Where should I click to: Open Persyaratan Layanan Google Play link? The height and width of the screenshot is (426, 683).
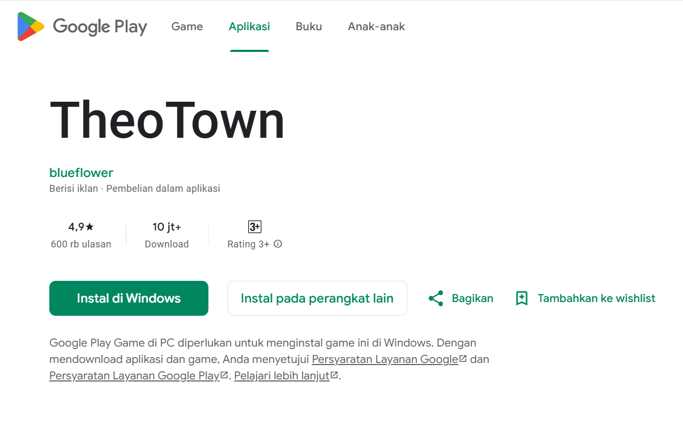(133, 375)
